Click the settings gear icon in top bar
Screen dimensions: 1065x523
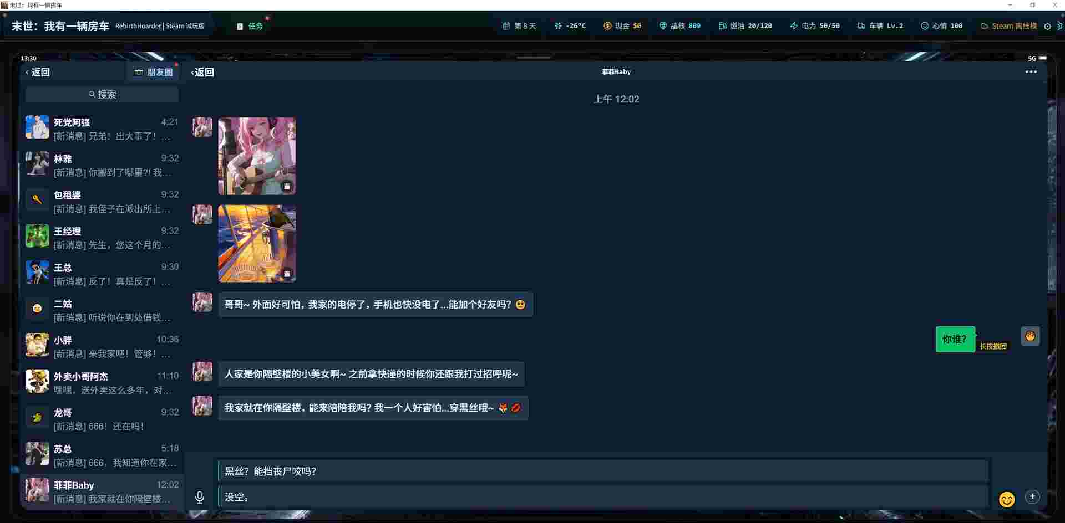pyautogui.click(x=1047, y=26)
